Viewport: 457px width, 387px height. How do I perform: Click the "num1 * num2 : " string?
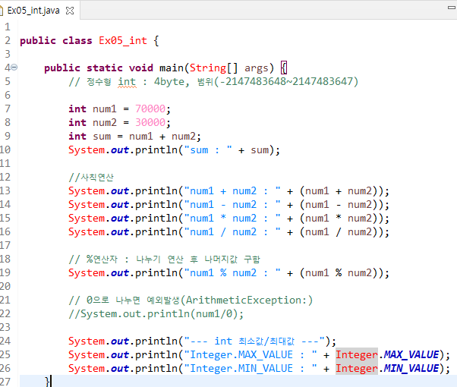click(x=232, y=219)
